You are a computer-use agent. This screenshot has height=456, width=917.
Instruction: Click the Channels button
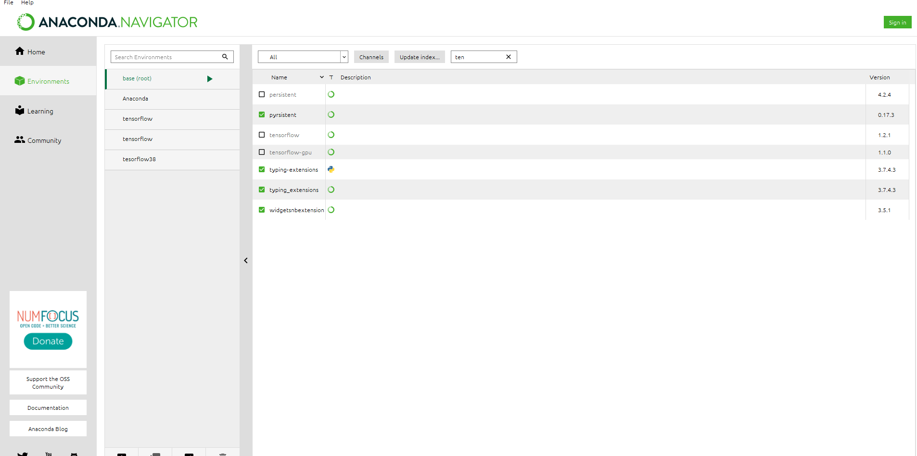click(371, 57)
